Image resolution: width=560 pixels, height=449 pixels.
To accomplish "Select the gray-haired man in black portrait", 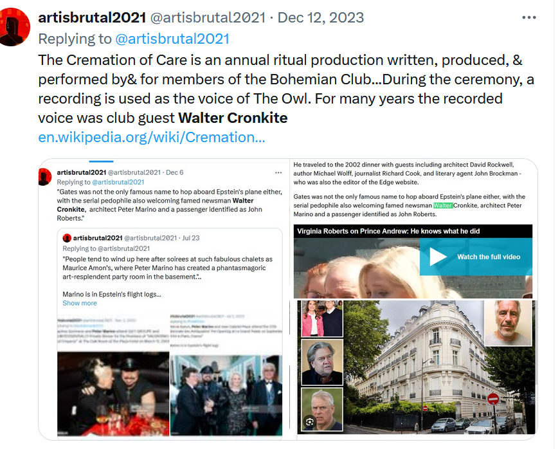I will [322, 362].
